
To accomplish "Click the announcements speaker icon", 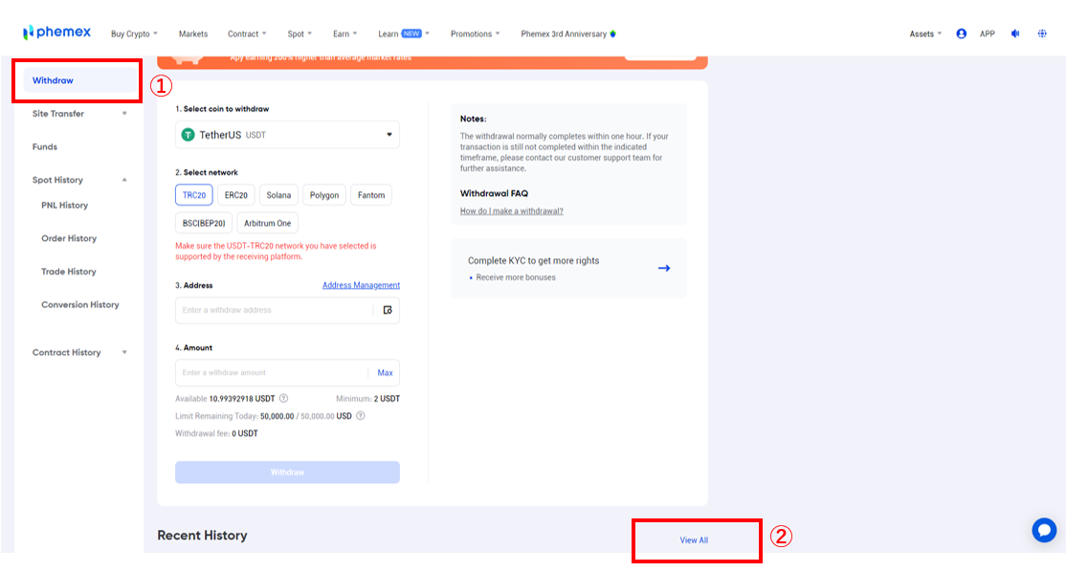I will tap(1015, 33).
